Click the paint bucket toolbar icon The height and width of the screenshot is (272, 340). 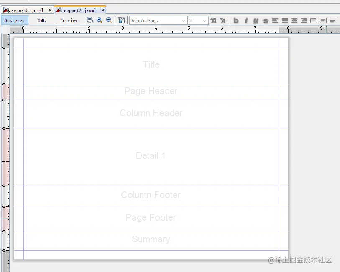(121, 20)
